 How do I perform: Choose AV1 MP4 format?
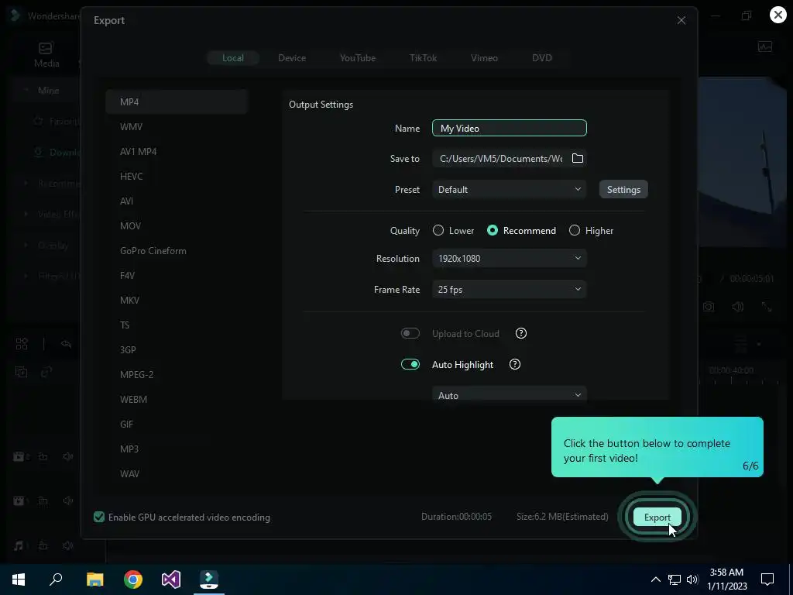tap(177, 151)
